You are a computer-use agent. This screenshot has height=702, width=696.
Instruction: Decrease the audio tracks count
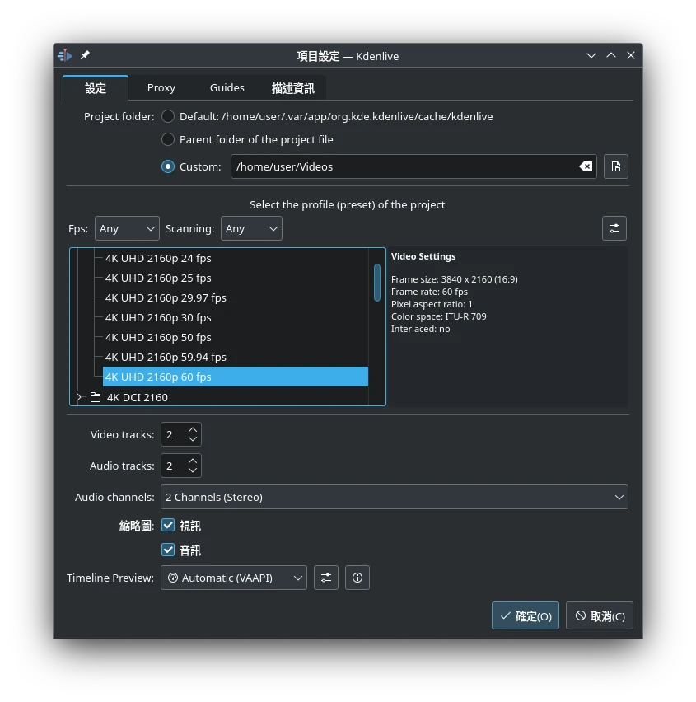(x=193, y=470)
